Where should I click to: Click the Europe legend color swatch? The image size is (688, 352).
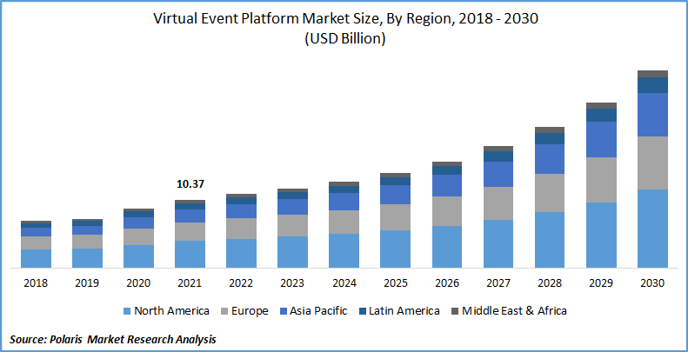click(x=223, y=311)
